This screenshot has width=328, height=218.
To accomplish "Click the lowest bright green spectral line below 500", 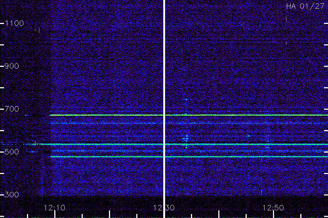I will coord(189,157).
